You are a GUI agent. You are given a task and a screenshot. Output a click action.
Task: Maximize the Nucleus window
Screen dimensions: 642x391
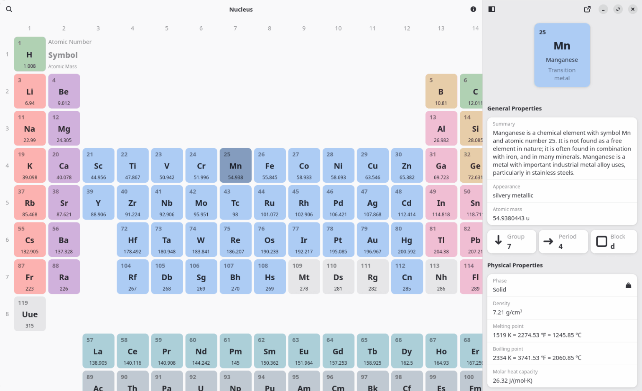click(618, 9)
